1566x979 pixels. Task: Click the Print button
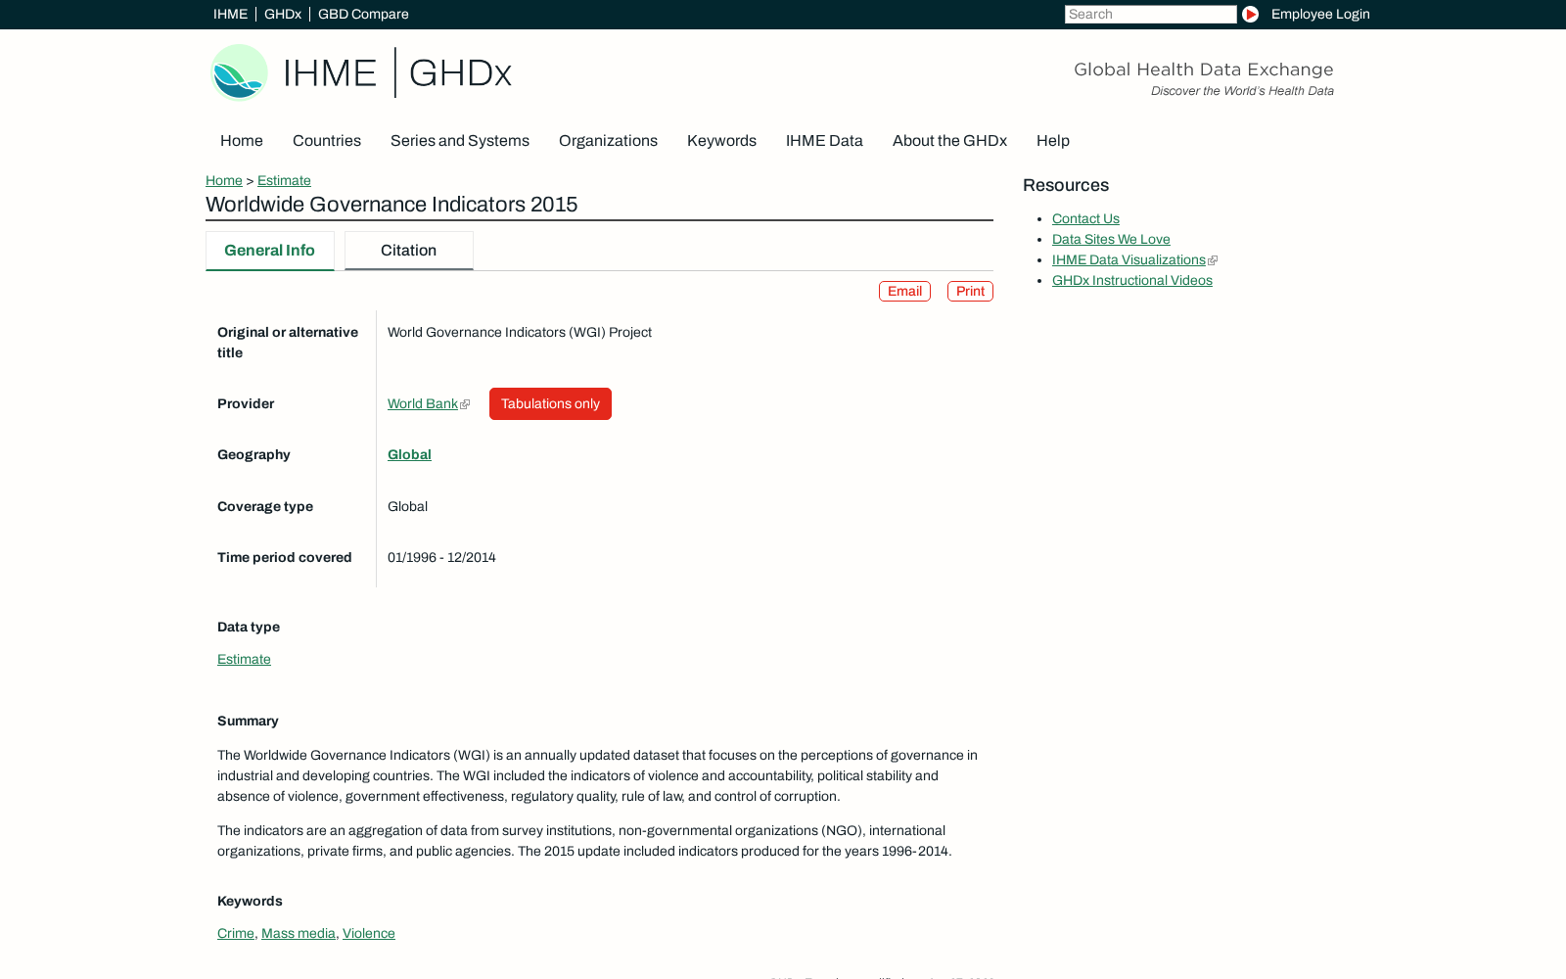coord(970,292)
